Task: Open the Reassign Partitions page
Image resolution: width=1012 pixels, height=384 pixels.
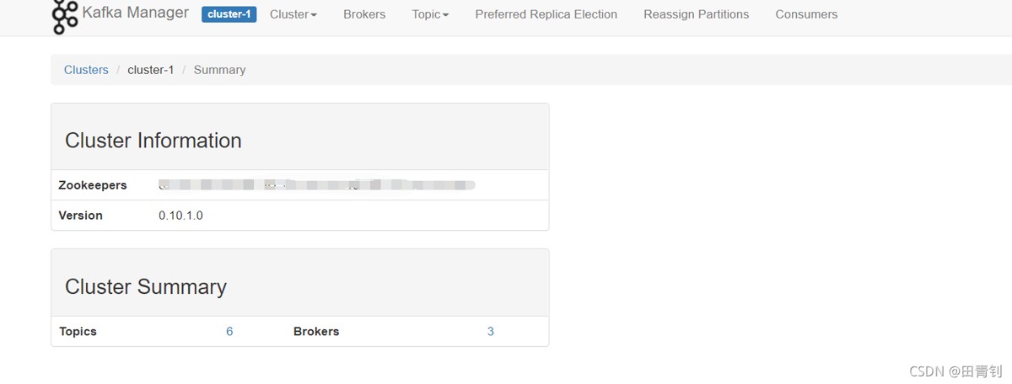Action: pyautogui.click(x=696, y=14)
